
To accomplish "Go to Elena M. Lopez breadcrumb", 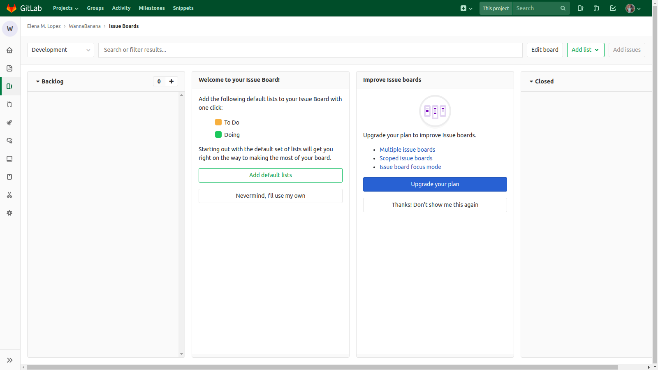I will 44,26.
